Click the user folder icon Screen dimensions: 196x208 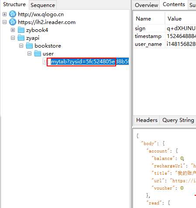(x=38, y=53)
